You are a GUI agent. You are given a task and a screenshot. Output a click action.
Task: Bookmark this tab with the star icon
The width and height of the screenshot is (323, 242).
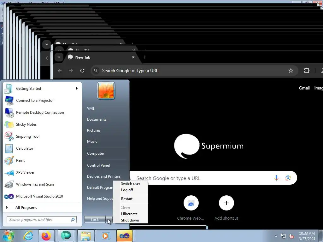(291, 71)
